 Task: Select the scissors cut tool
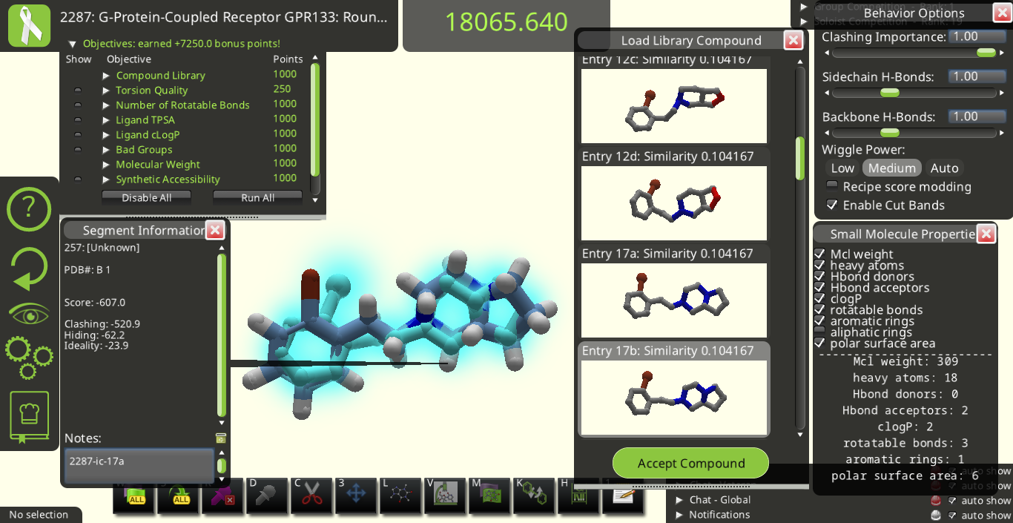coord(311,494)
